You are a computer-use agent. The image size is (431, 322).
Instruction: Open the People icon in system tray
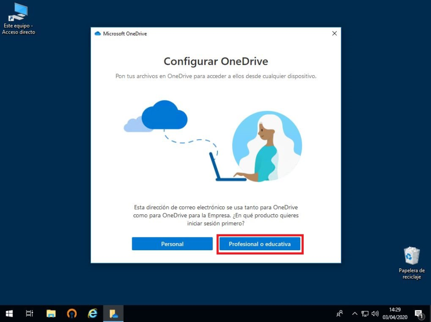coord(340,313)
